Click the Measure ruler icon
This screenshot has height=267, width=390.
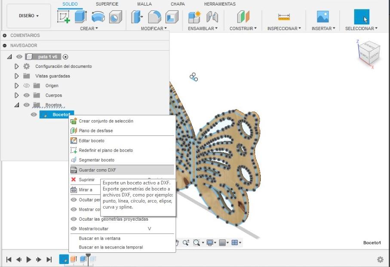tap(284, 17)
